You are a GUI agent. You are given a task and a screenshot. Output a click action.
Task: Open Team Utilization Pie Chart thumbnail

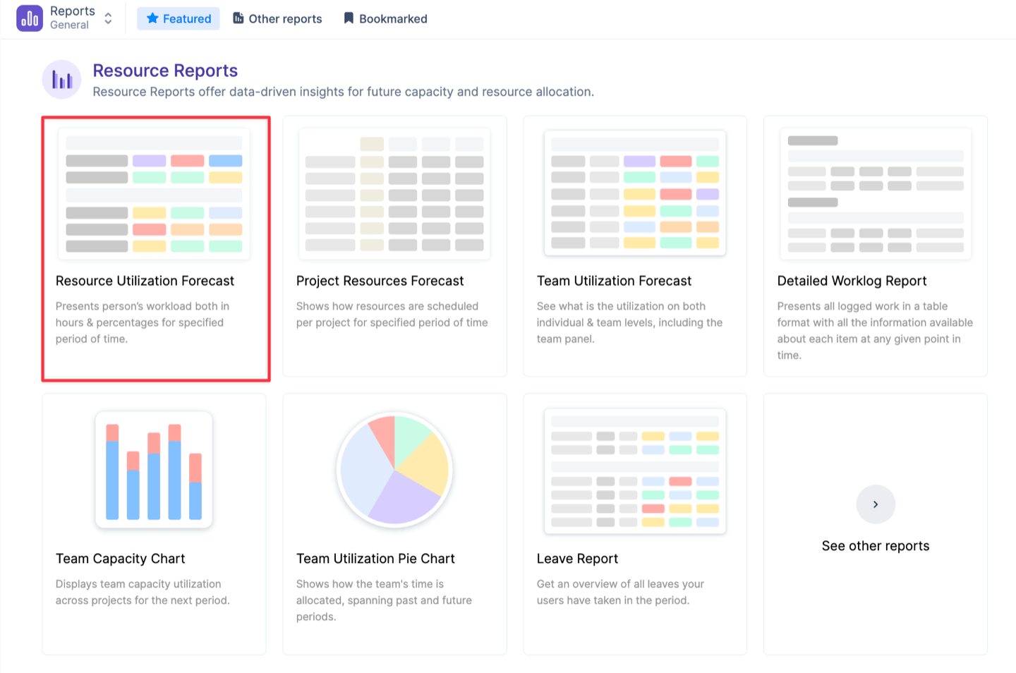(x=394, y=469)
